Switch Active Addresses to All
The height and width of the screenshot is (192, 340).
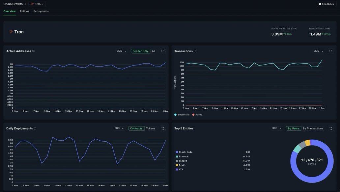pyautogui.click(x=154, y=51)
